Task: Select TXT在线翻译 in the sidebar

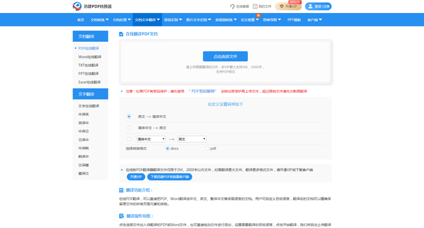Action: [88, 65]
